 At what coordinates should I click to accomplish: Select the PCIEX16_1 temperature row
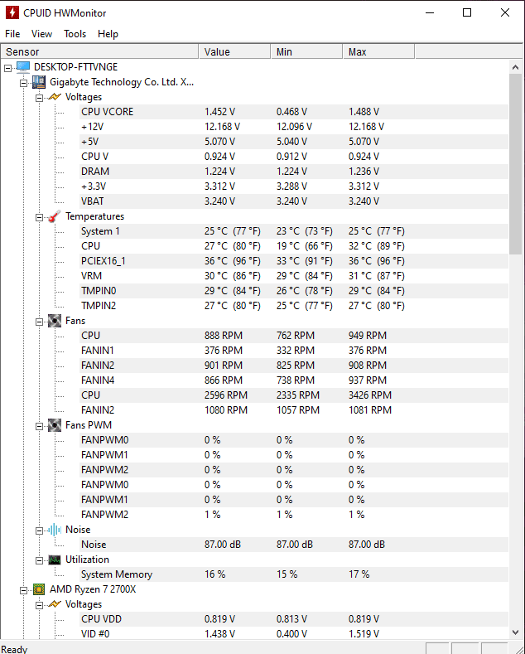294,261
